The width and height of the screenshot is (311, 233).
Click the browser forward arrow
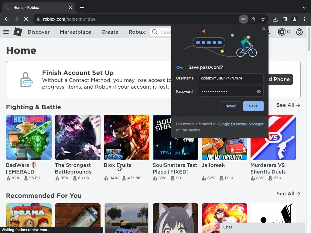(x=16, y=19)
